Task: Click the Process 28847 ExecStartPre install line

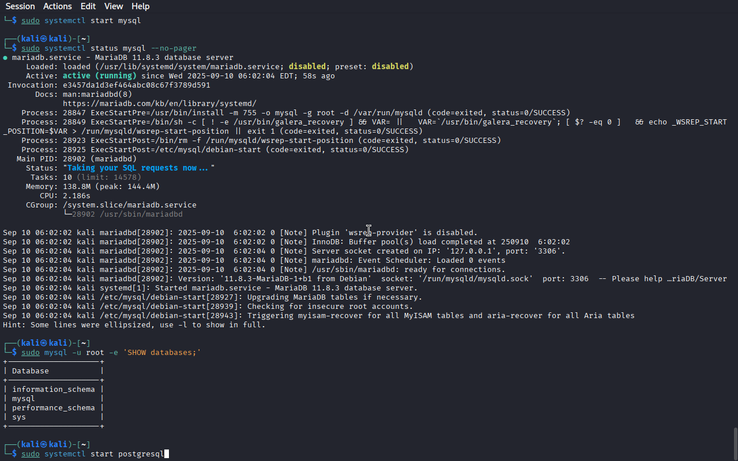Action: (x=296, y=113)
